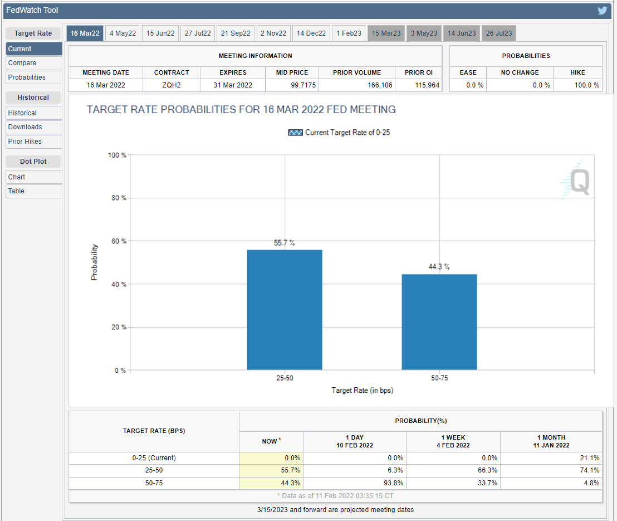
Task: View the Prior Hikes page
Action: pos(33,142)
